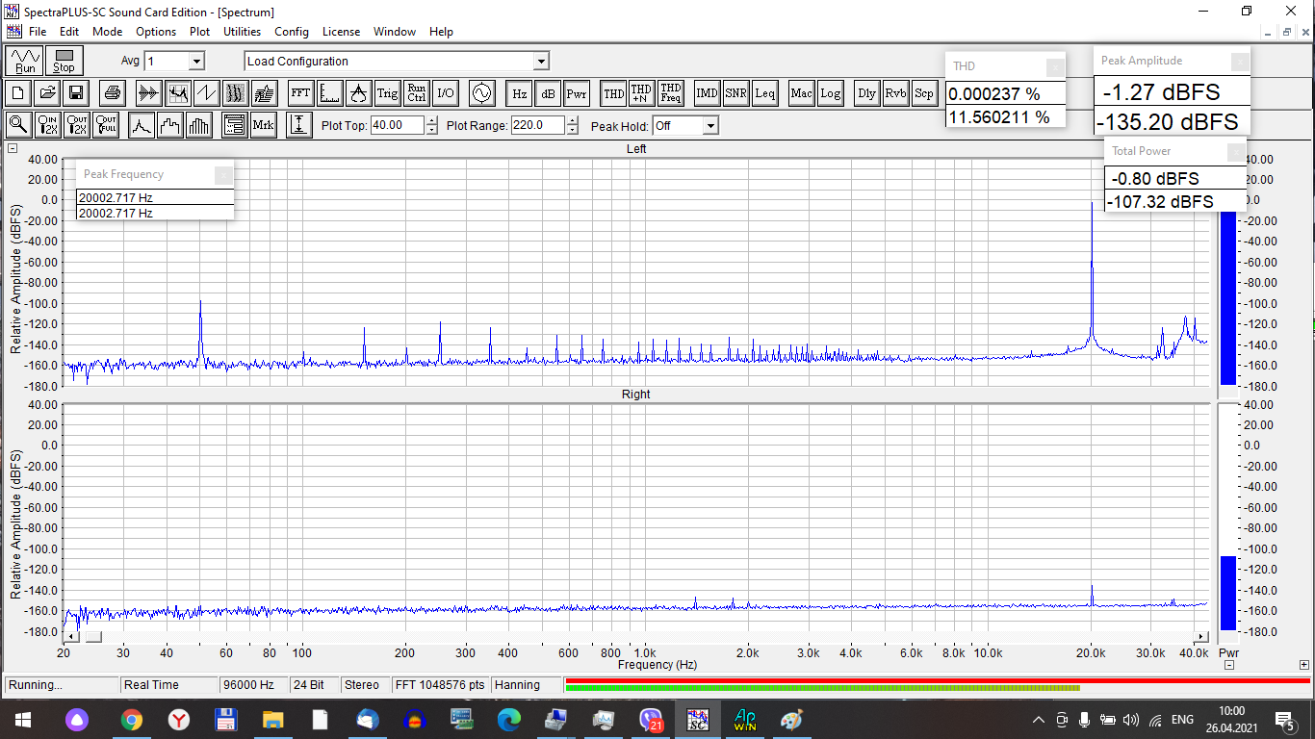Open the License menu
This screenshot has height=739, width=1315.
pyautogui.click(x=341, y=32)
